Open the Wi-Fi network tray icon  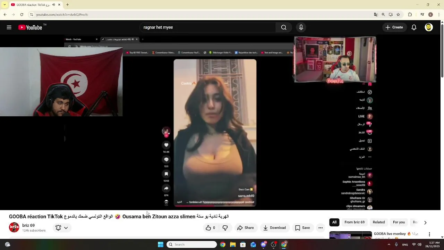(x=414, y=244)
